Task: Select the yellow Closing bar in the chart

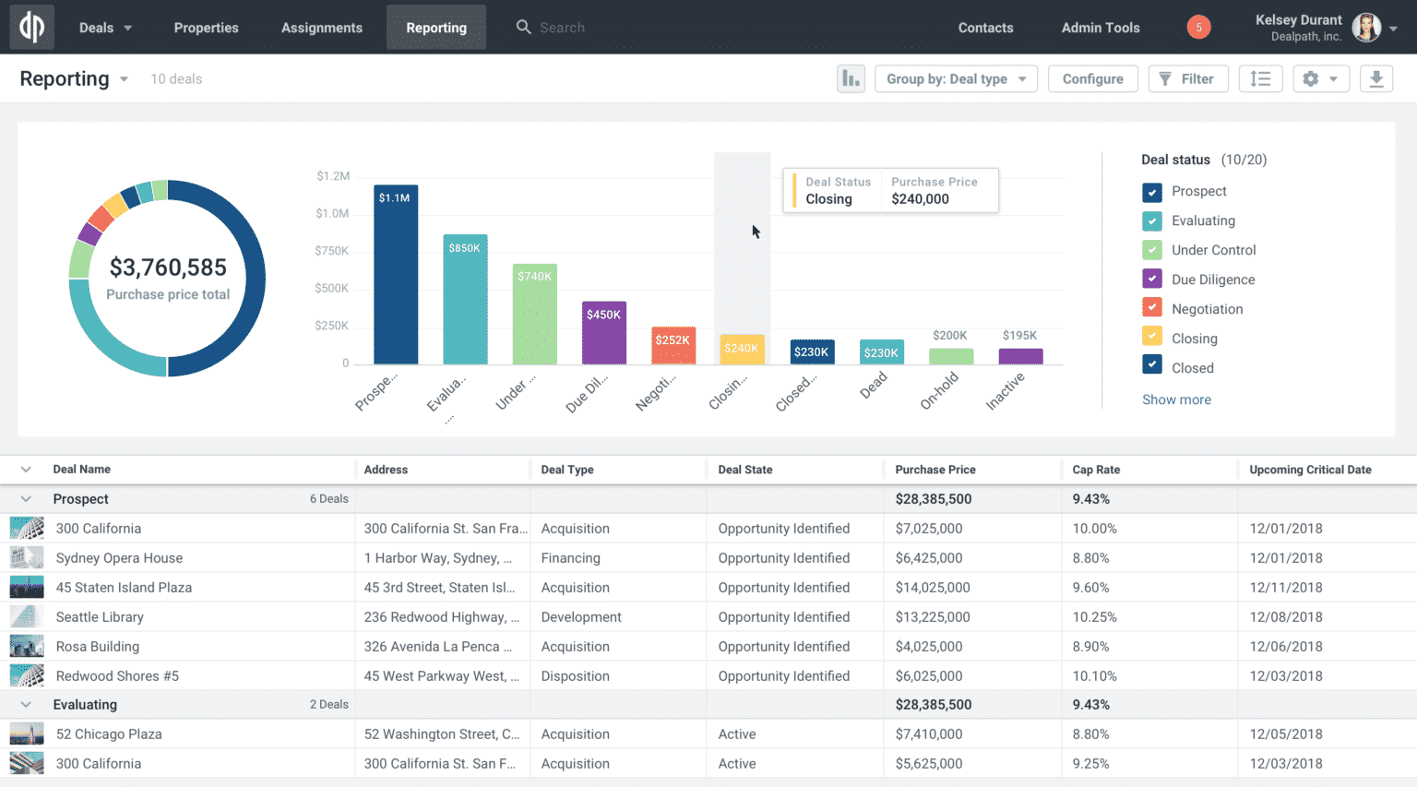Action: (x=743, y=351)
